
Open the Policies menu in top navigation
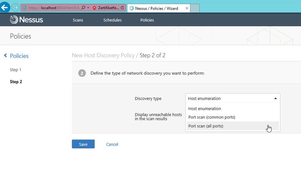point(147,20)
